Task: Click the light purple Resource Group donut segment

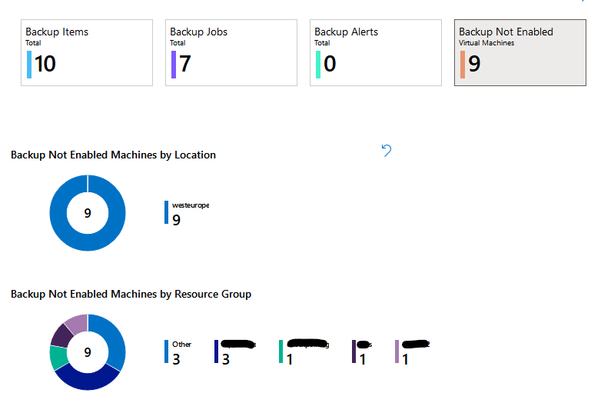Action: pyautogui.click(x=75, y=321)
